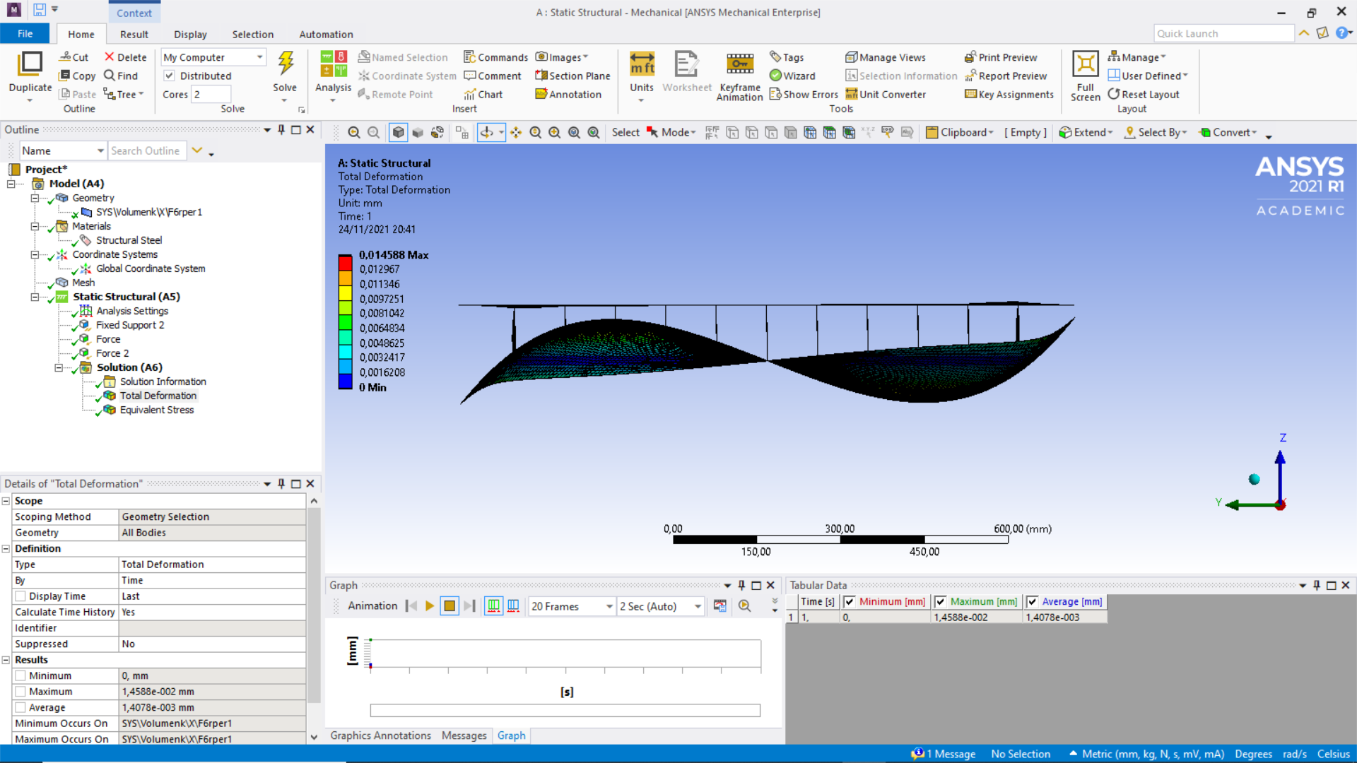Stop the animation playback
This screenshot has height=763, width=1357.
(x=450, y=606)
